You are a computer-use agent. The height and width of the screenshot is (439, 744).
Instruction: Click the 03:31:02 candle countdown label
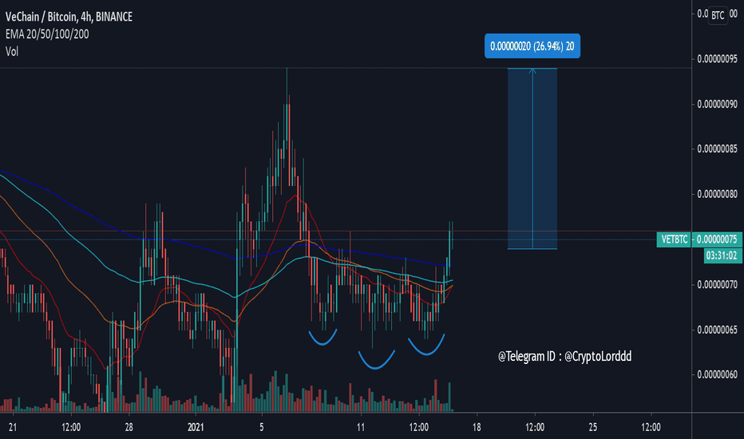click(x=721, y=255)
